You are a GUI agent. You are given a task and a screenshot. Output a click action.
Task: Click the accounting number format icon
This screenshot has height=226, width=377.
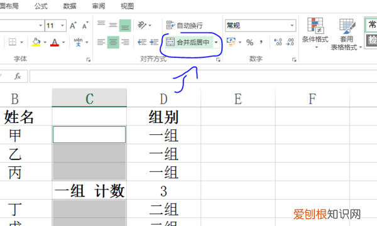tap(231, 42)
